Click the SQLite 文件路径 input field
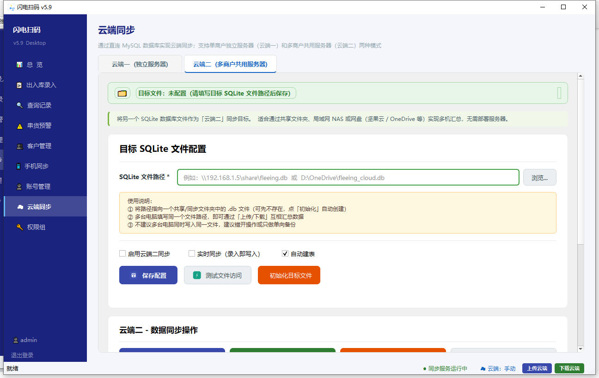 tap(348, 177)
